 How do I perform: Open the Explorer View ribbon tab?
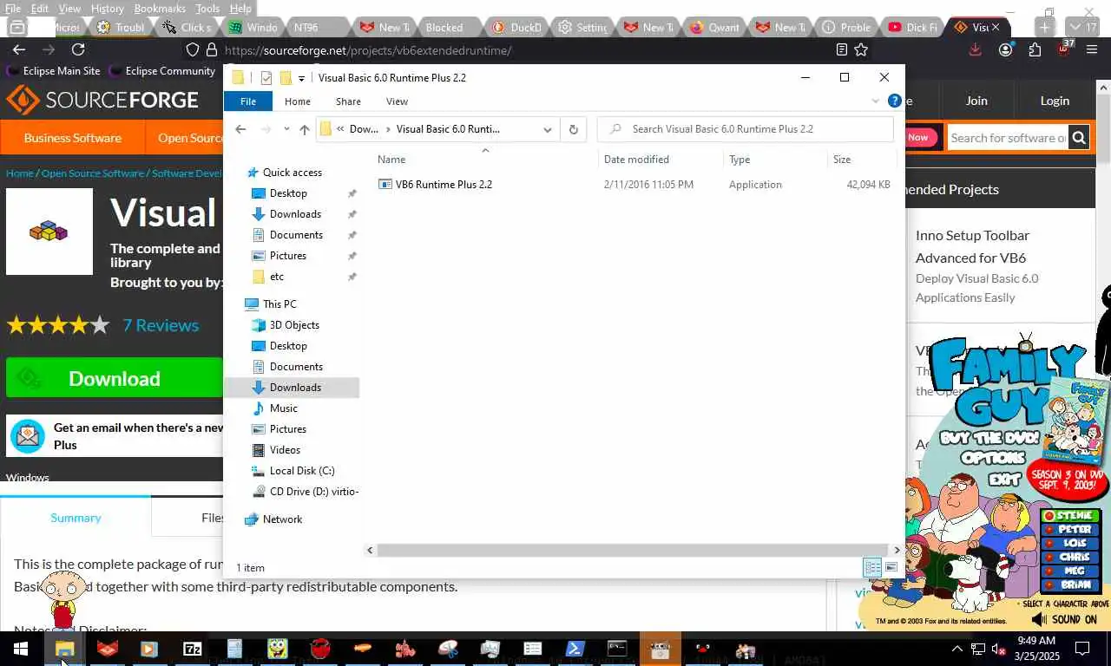(397, 101)
